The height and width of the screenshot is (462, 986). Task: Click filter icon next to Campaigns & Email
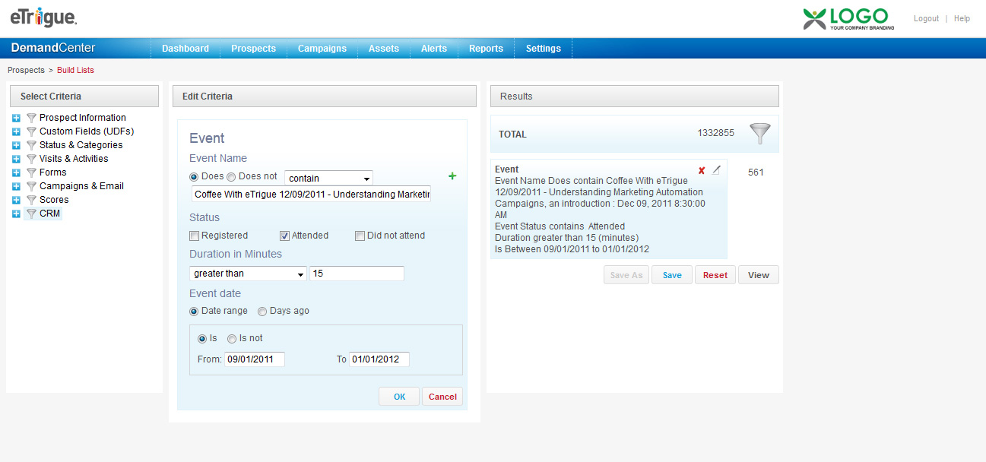[31, 186]
